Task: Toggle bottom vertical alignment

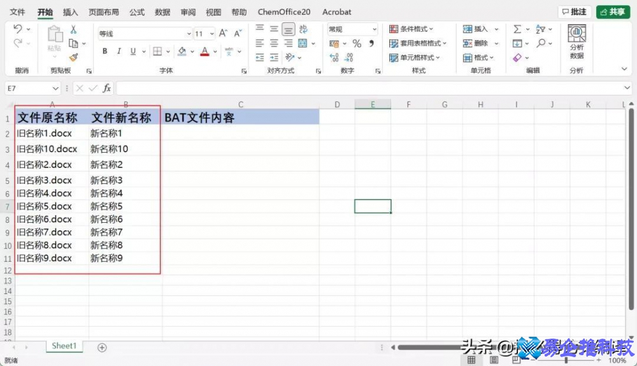Action: coord(289,29)
